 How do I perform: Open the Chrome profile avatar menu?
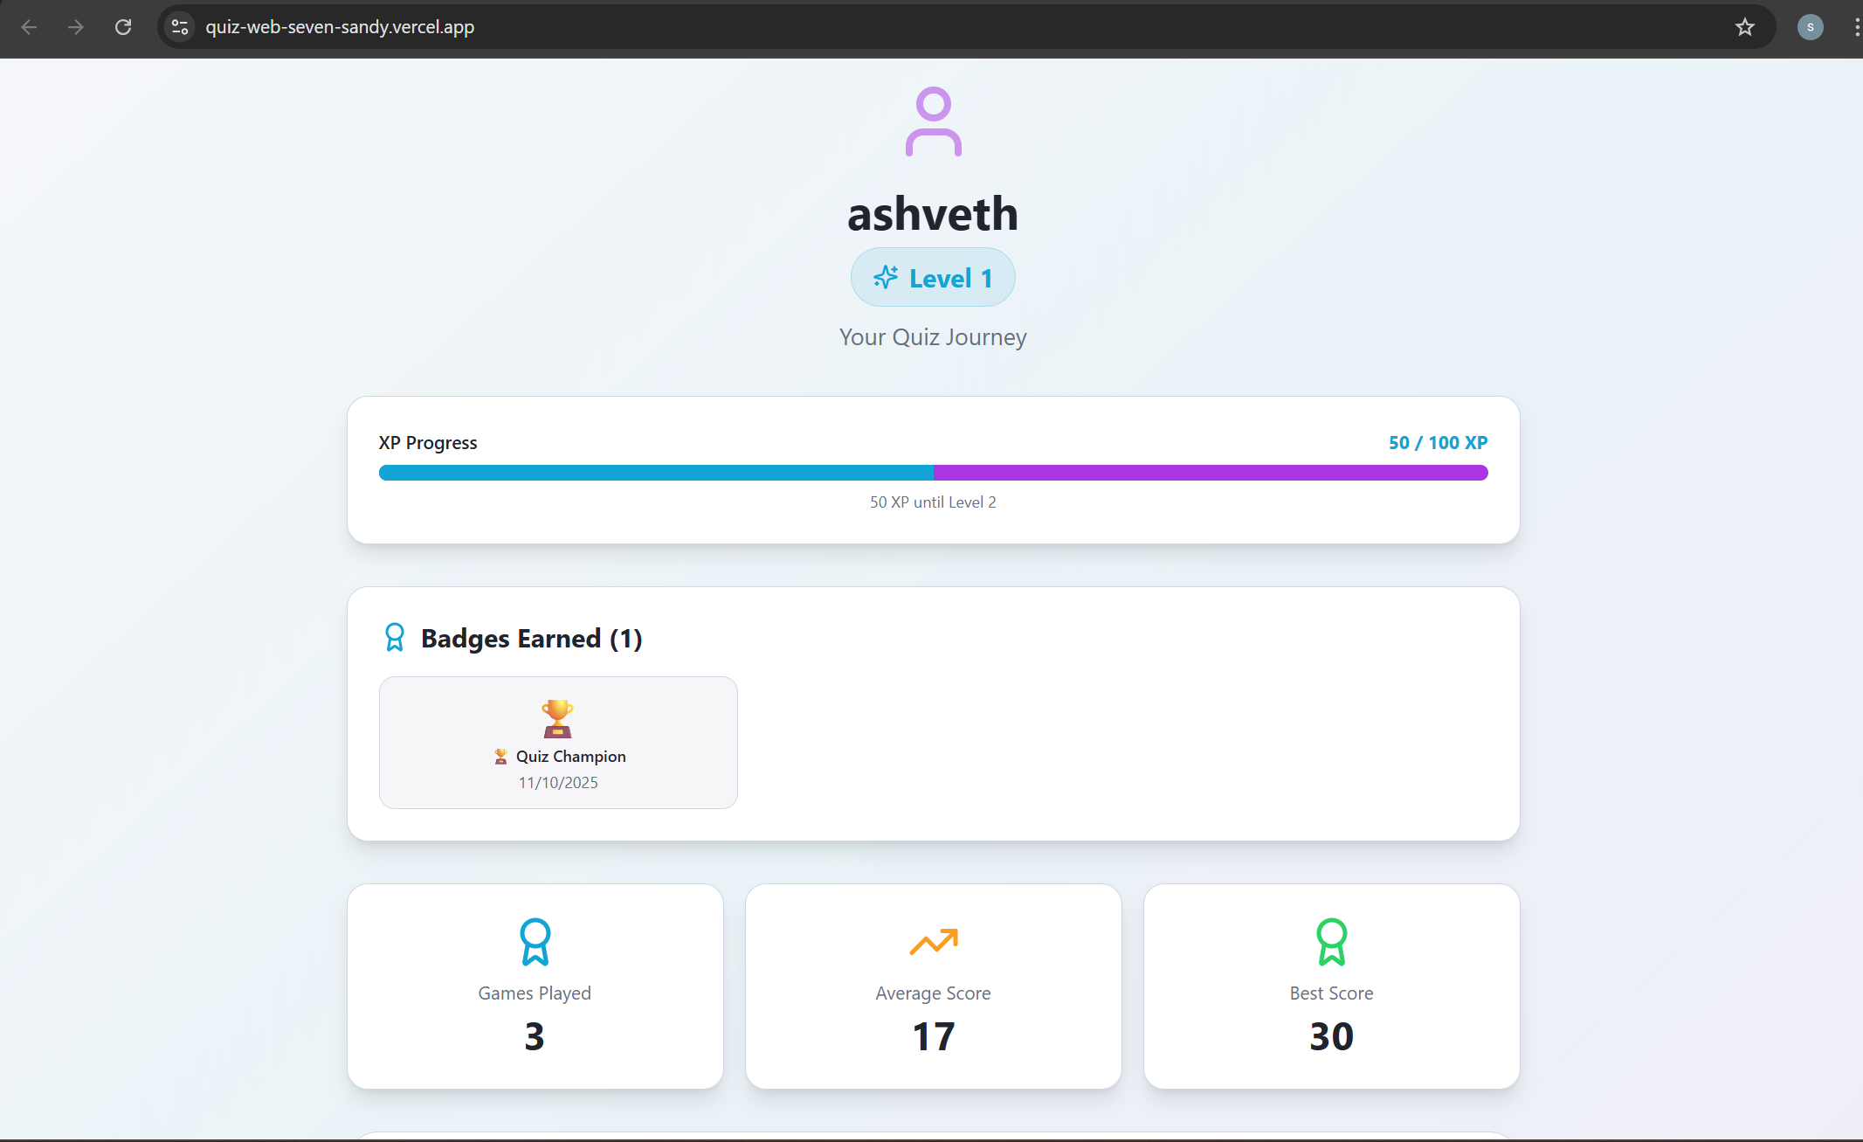(1810, 27)
